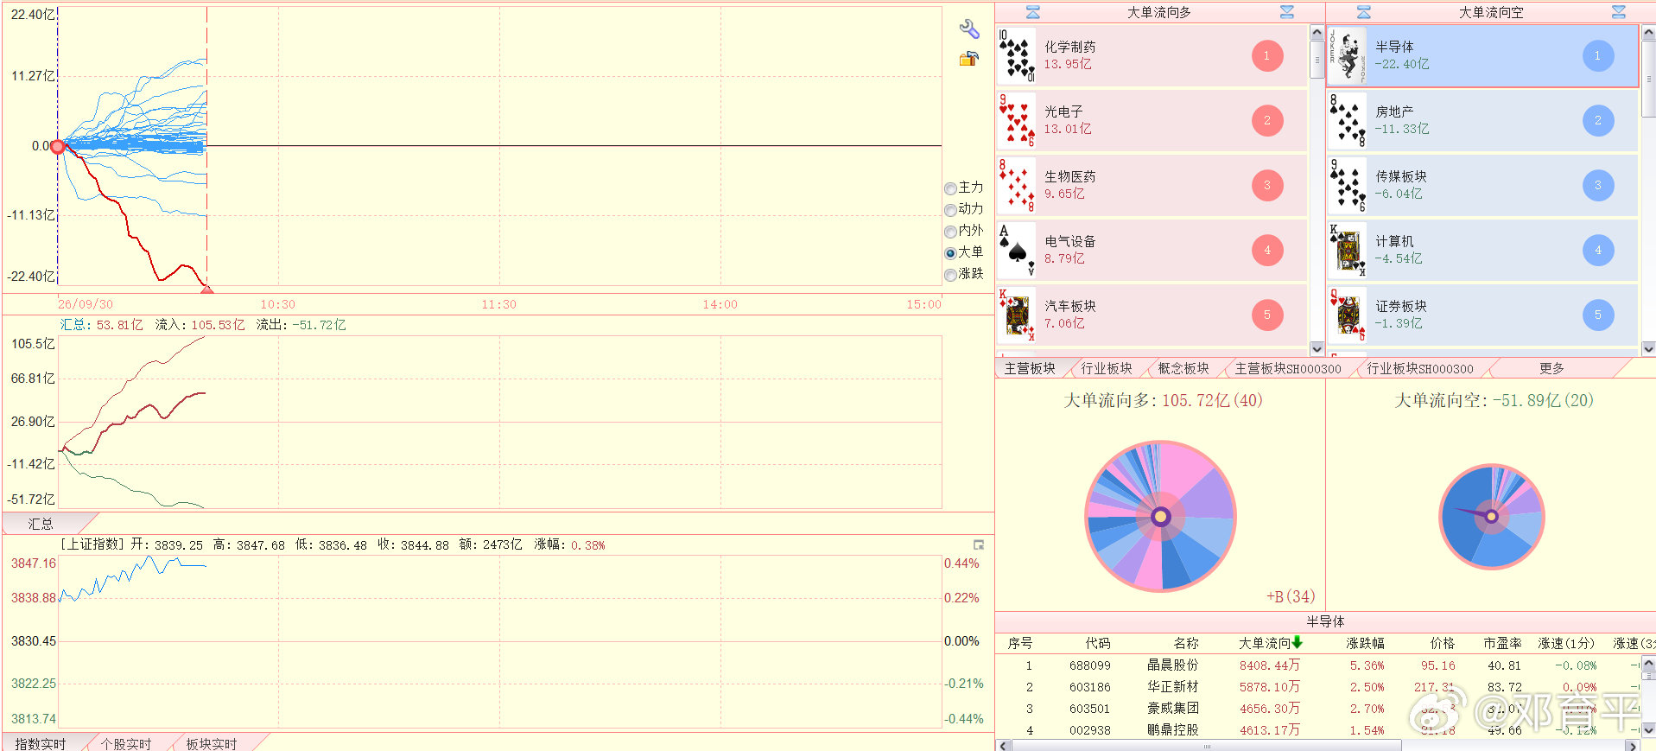Click the right collapse arrow of 大单流向空
Viewport: 1656px width, 751px height.
1619,12
